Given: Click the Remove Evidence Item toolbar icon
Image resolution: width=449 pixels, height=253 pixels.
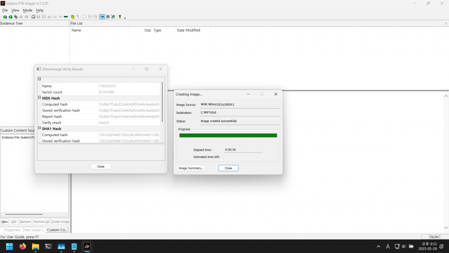Looking at the screenshot, I should click(x=21, y=17).
